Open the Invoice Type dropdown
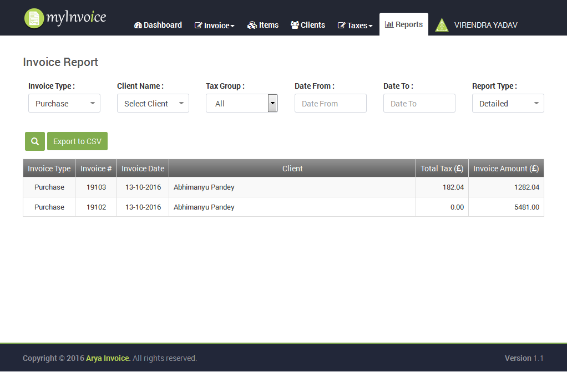Screen dimensions: 567x372 64,104
